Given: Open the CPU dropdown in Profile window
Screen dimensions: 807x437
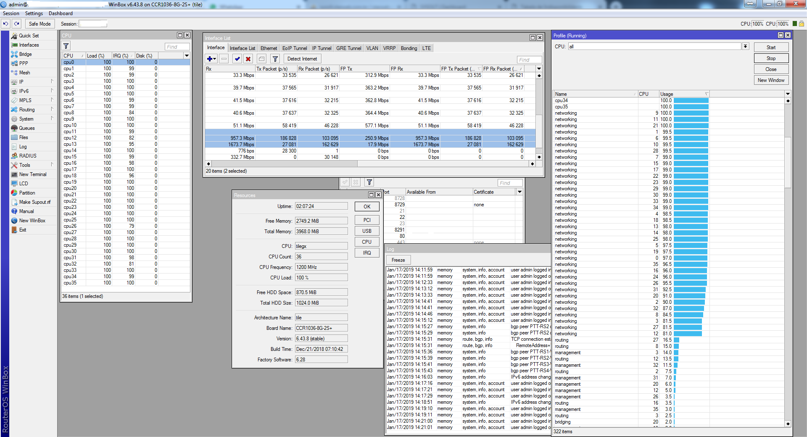Looking at the screenshot, I should pos(745,46).
